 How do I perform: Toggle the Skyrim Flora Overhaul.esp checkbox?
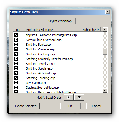click(x=16, y=40)
